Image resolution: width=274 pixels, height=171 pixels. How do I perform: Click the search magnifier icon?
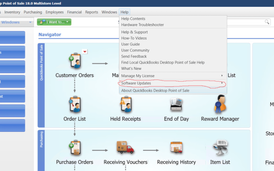(x=267, y=22)
